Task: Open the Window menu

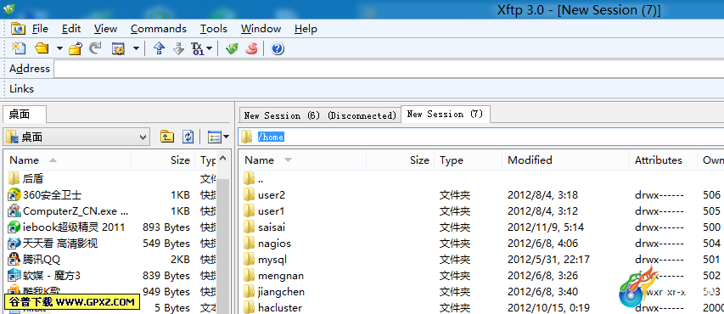Action: [261, 29]
